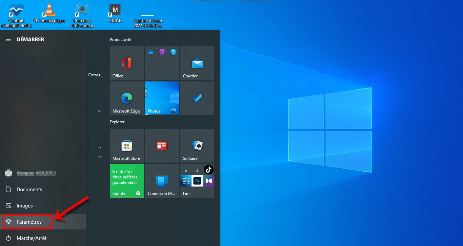Open Prime Video in the Lire folder
This screenshot has width=463, height=246.
(186, 181)
